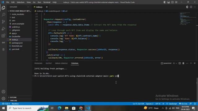Open editor more actions ellipsis

tap(195, 7)
